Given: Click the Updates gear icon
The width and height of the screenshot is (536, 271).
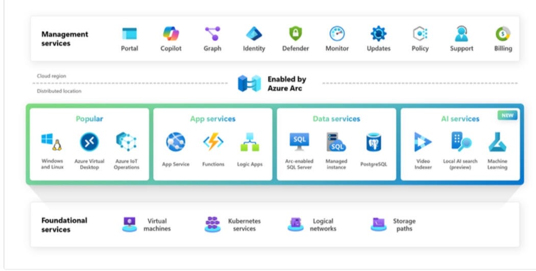Looking at the screenshot, I should pyautogui.click(x=378, y=34).
